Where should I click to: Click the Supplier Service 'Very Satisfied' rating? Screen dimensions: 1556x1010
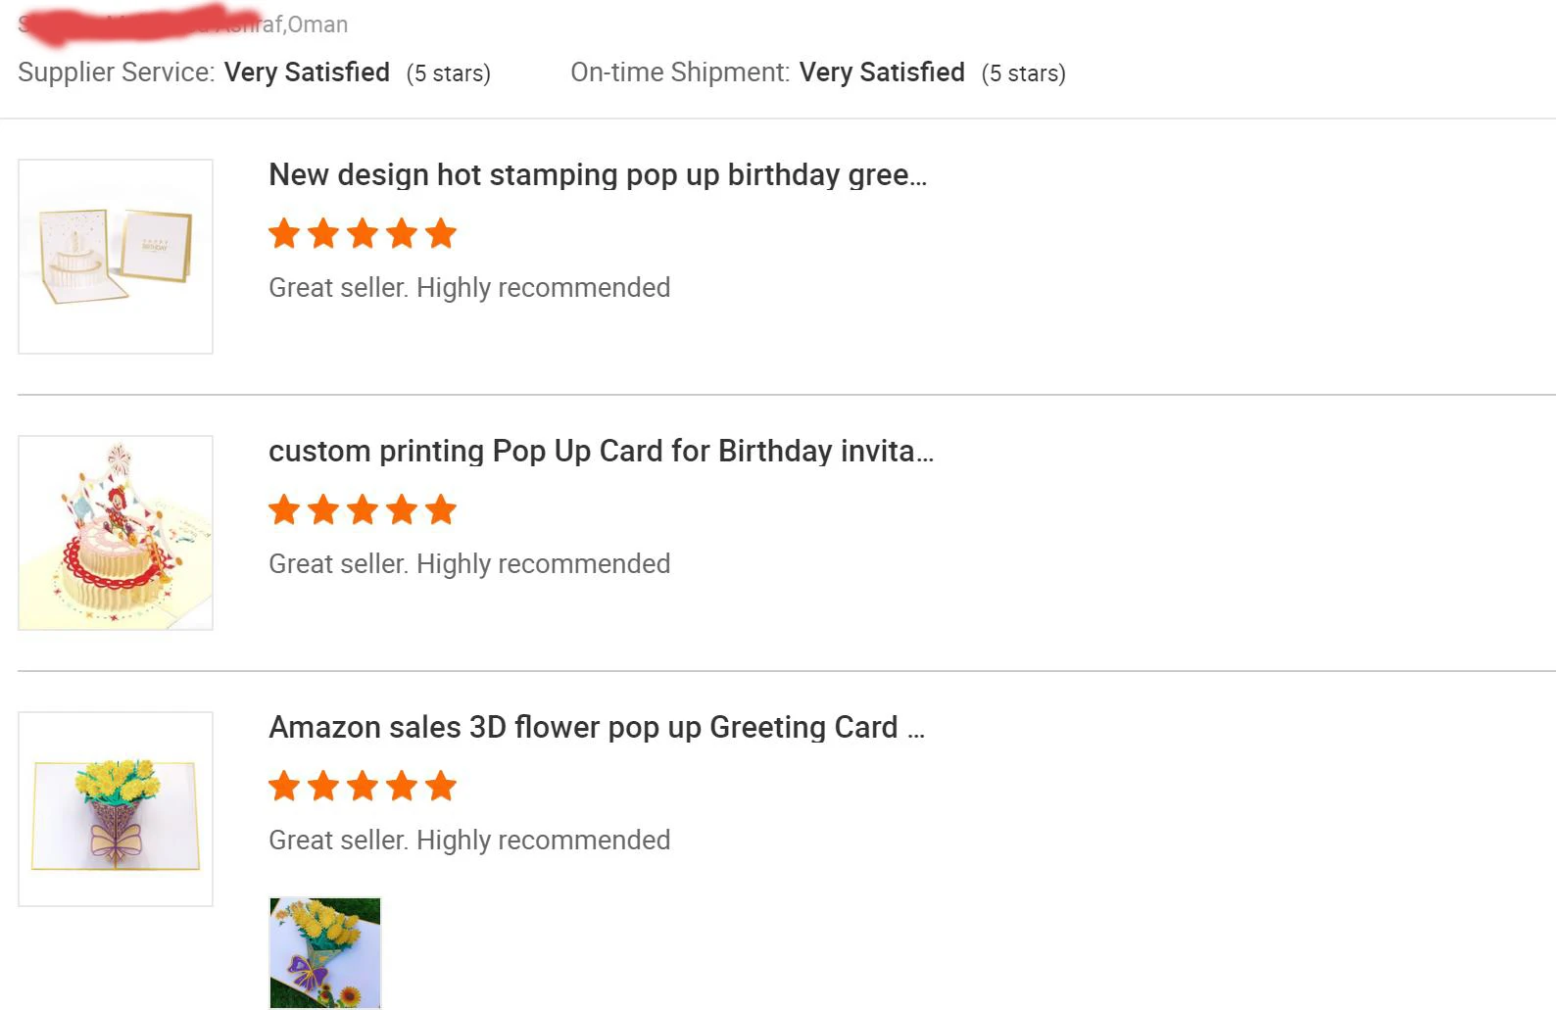coord(307,72)
